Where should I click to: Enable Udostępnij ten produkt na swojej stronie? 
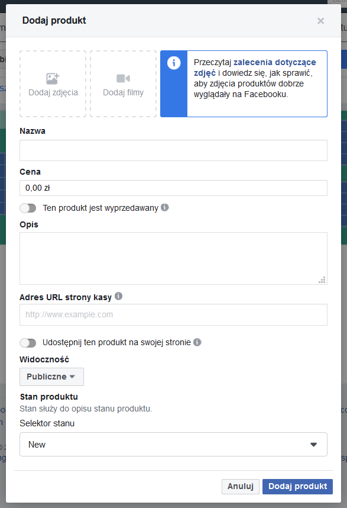pos(28,343)
